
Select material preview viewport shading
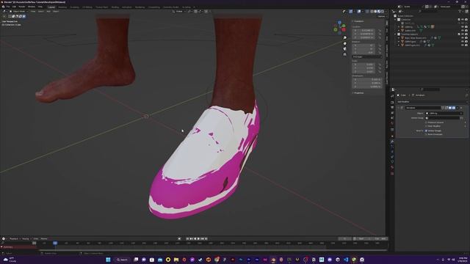point(379,12)
